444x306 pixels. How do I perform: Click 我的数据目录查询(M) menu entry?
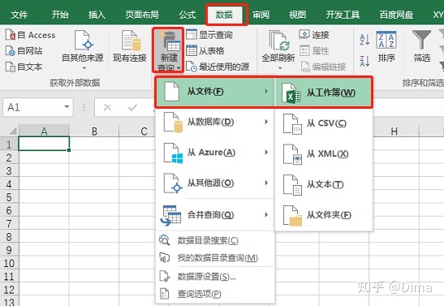click(x=215, y=258)
